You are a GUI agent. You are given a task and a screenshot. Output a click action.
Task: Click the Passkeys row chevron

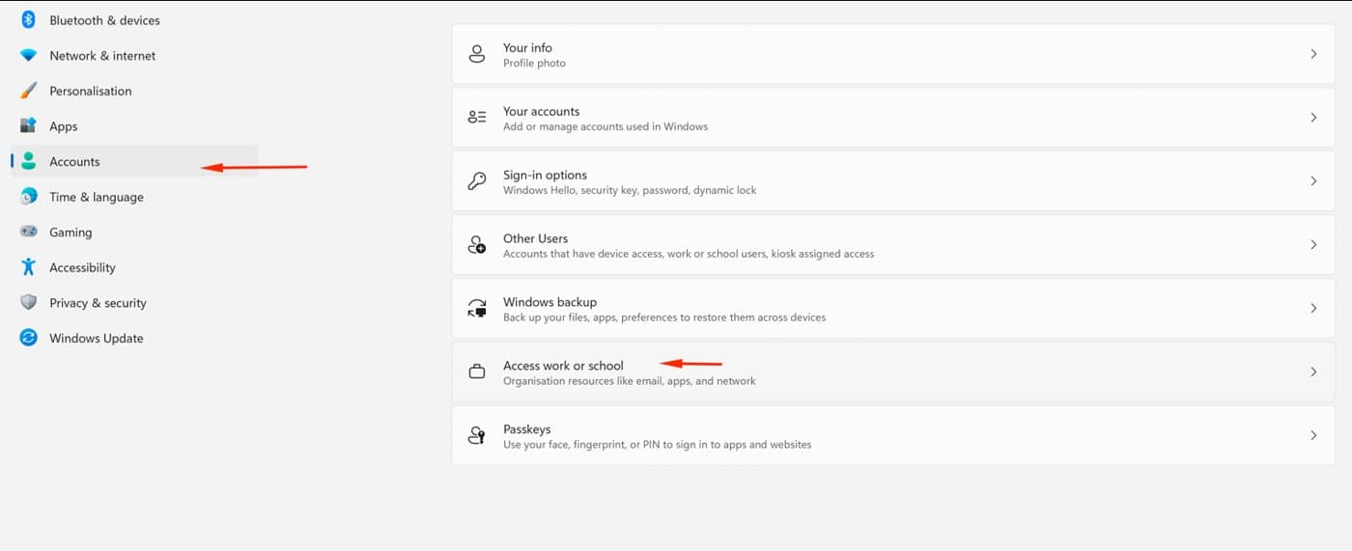click(1313, 436)
